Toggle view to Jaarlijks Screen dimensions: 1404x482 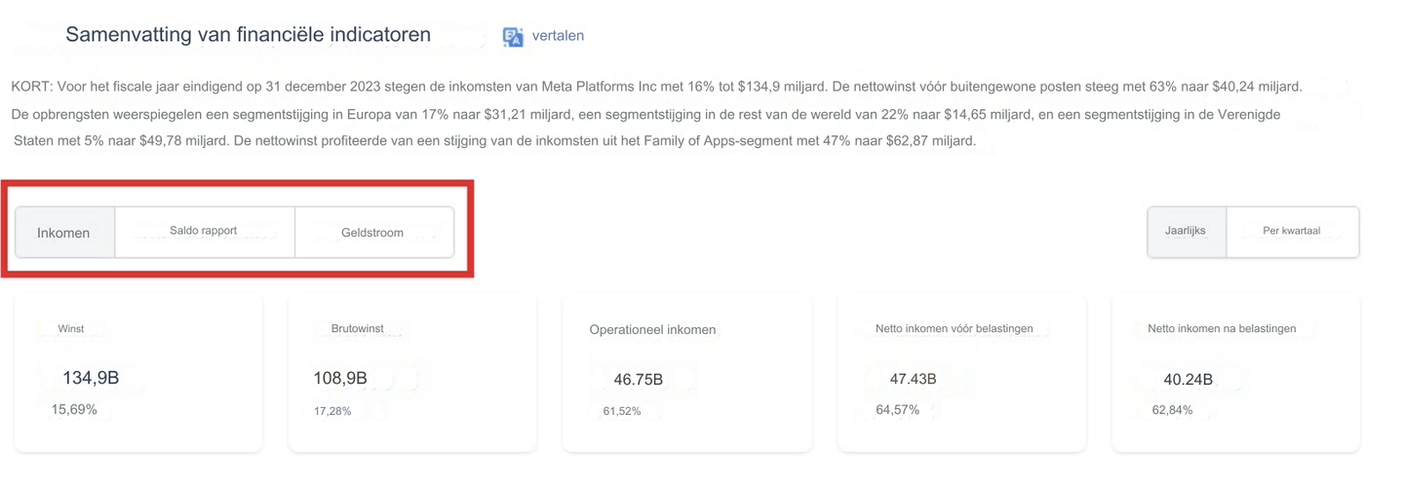tap(1186, 232)
